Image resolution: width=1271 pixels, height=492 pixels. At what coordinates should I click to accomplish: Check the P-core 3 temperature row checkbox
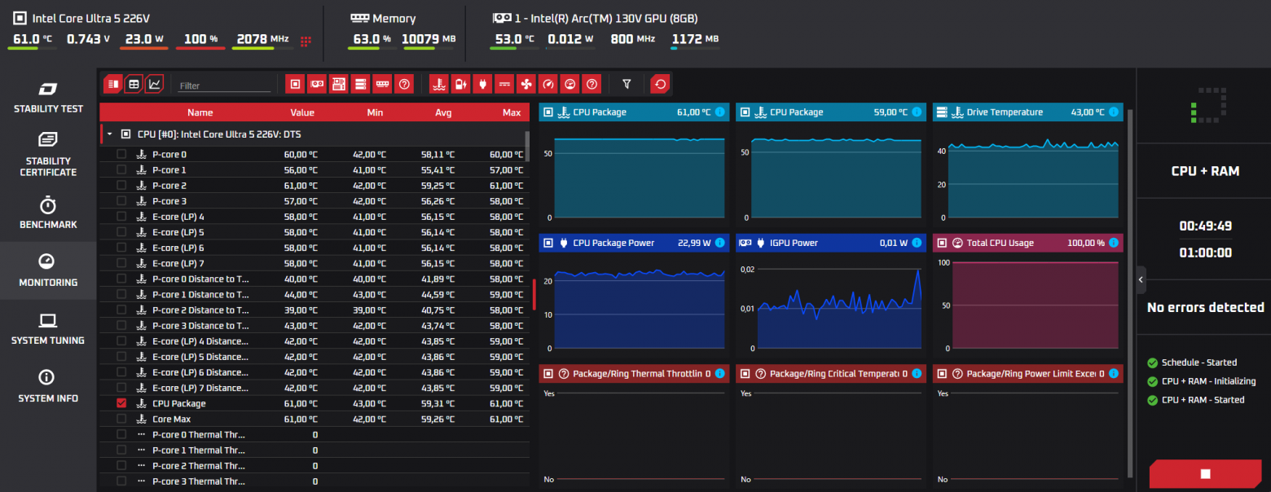(x=121, y=201)
